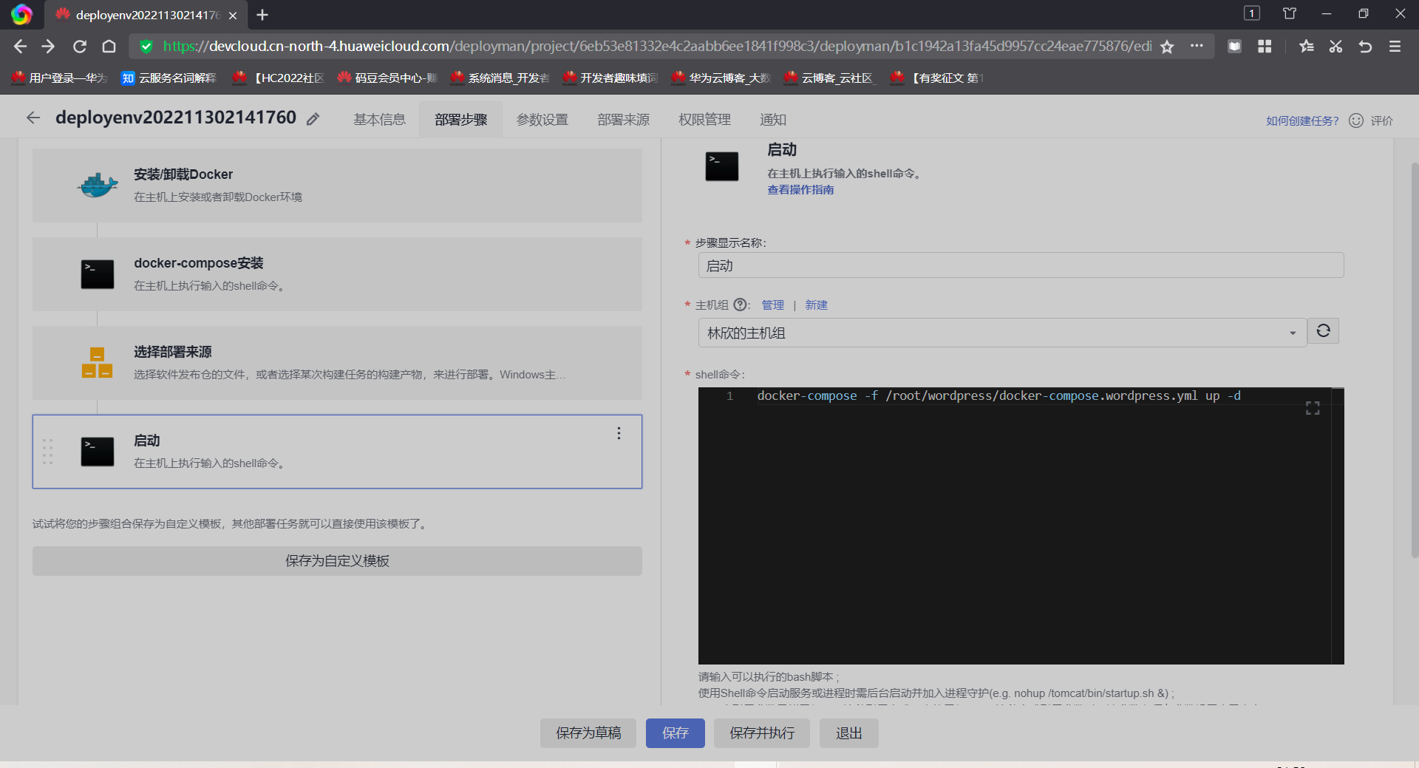Screen dimensions: 1419x768
Task: Click docker-compose安装 terminal icon
Action: (x=98, y=274)
